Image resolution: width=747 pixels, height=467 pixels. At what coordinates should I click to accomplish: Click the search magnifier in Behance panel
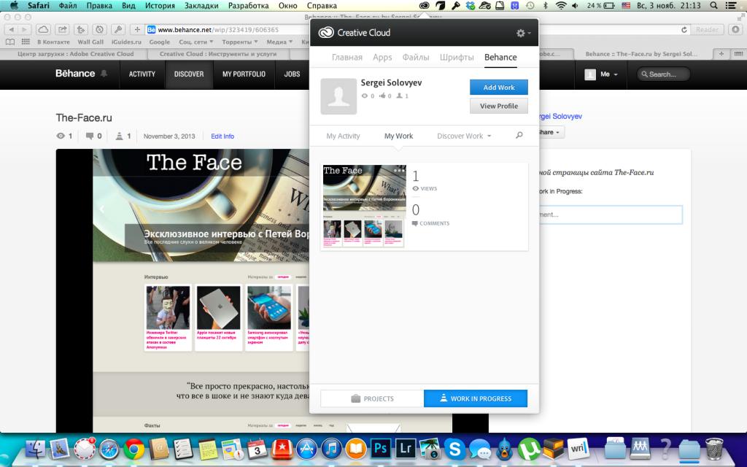[519, 135]
